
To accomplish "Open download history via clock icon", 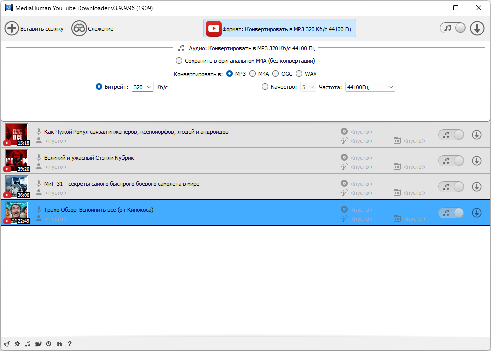I will pyautogui.click(x=49, y=344).
